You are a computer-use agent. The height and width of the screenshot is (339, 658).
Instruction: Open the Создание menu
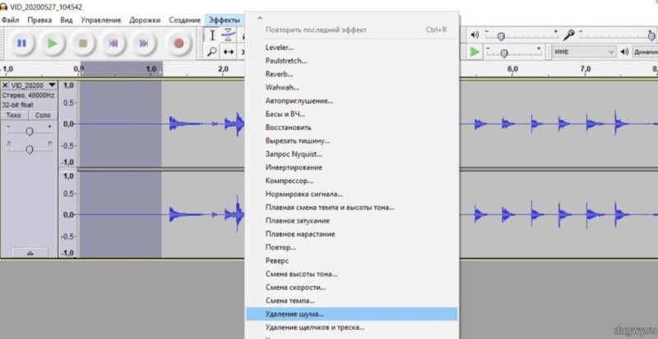click(184, 21)
